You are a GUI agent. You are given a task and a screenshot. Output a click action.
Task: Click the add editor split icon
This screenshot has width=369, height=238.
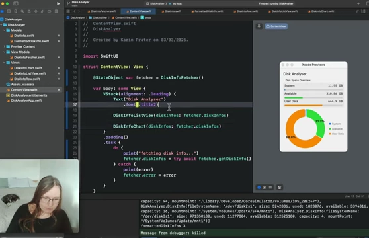(x=363, y=11)
